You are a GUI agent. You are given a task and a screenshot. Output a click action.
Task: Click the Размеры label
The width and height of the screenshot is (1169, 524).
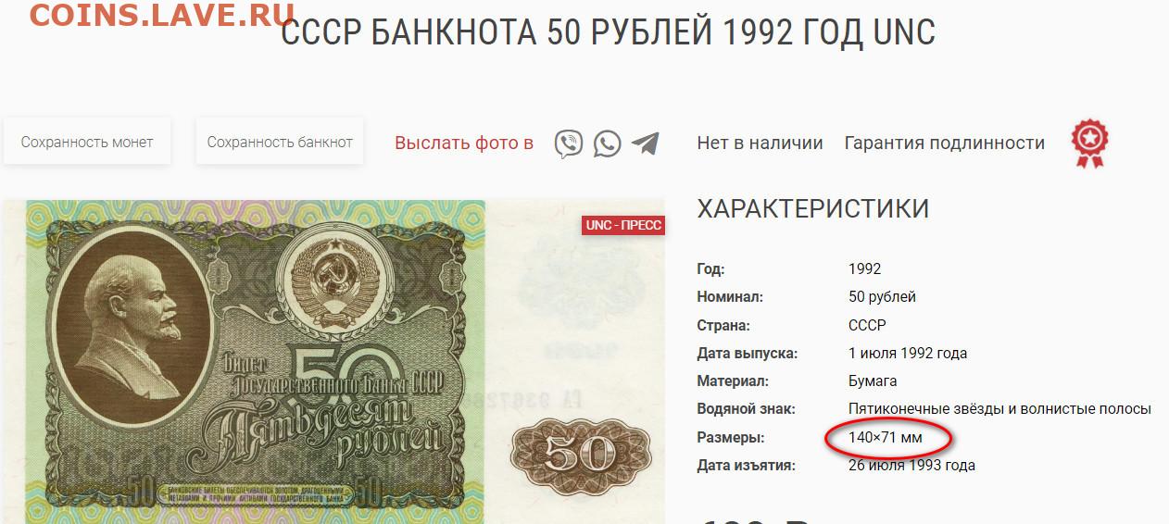[731, 437]
